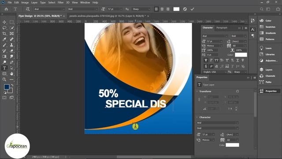Open English: USA language dropdown
This screenshot has height=159, width=282.
215,72
